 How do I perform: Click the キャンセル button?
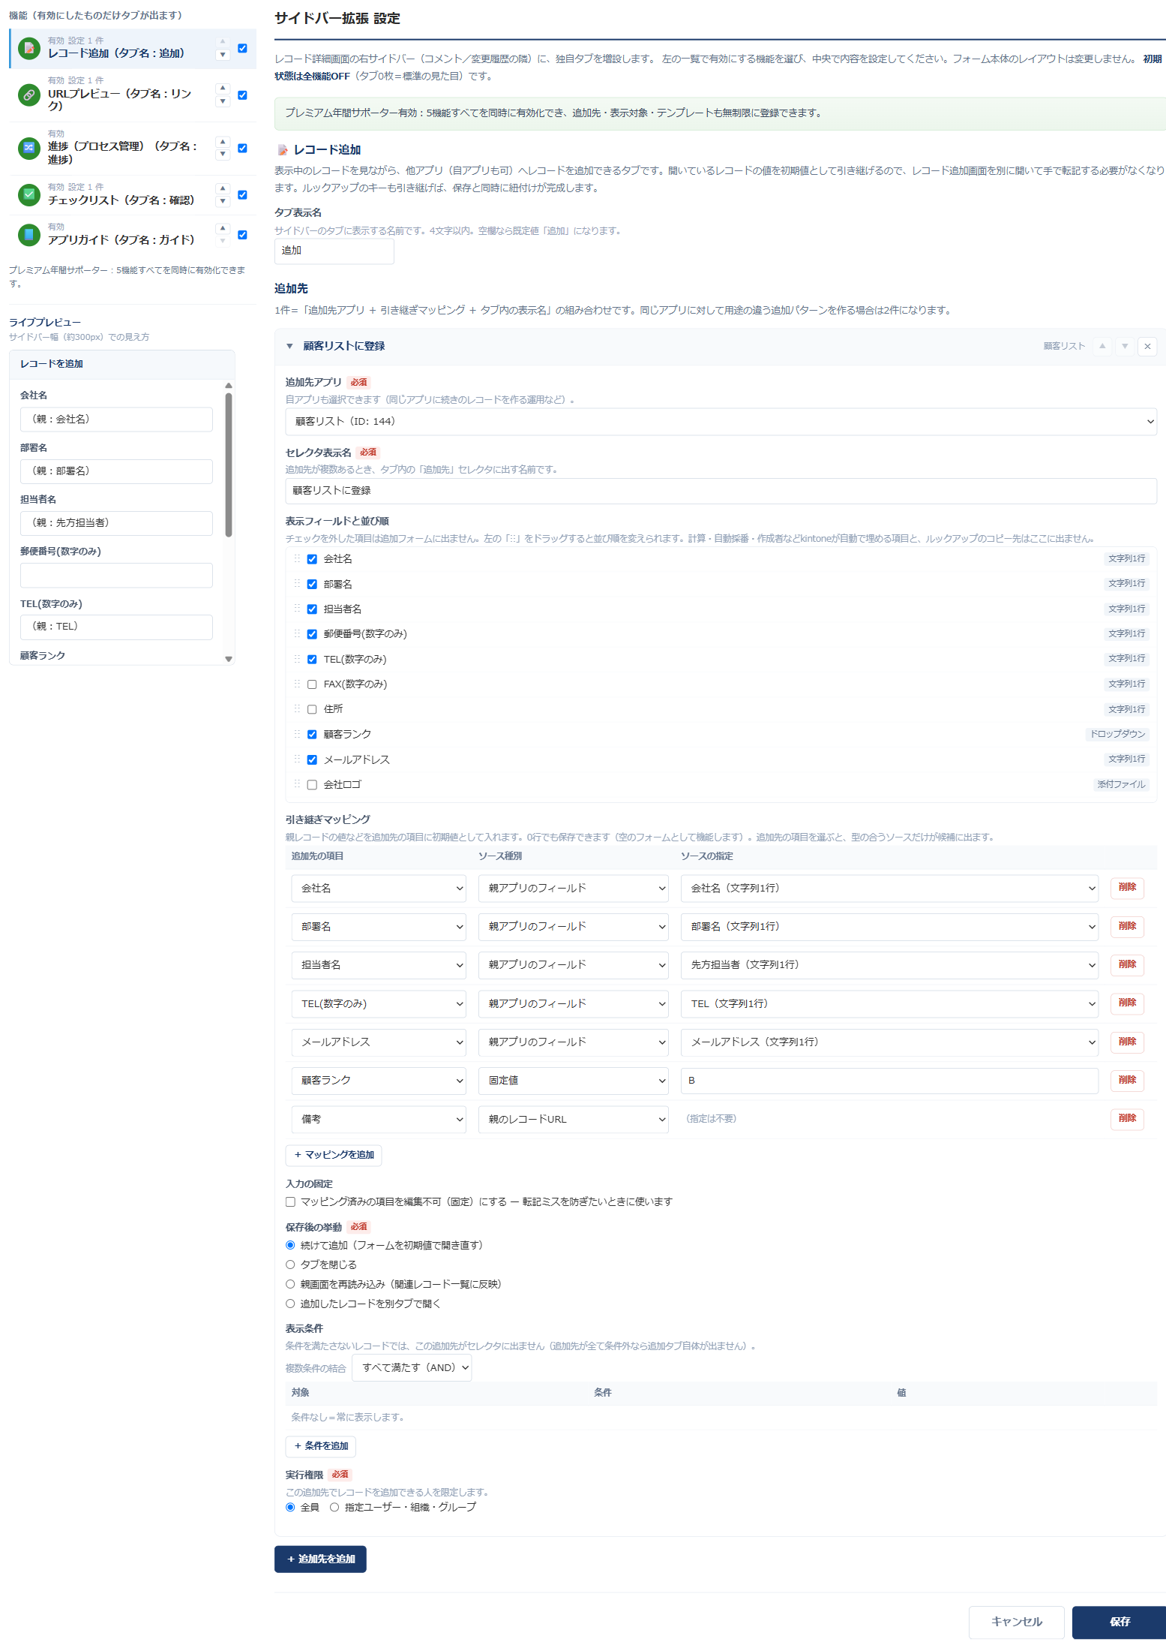tap(1016, 1622)
